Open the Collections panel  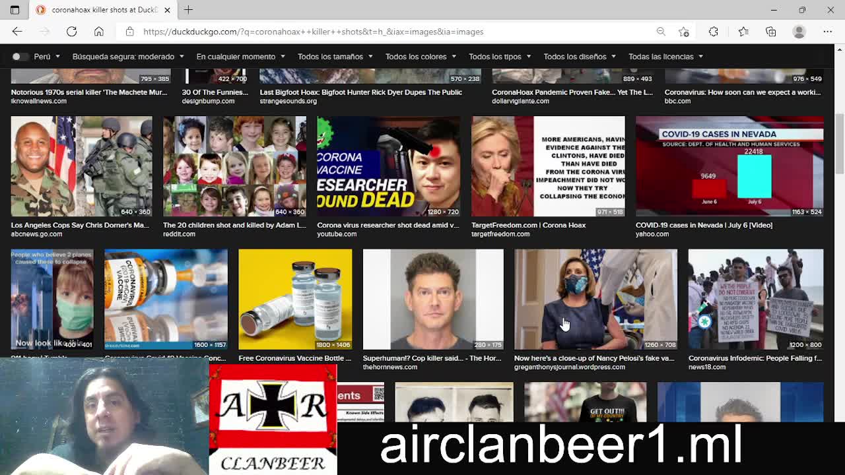[x=770, y=32]
